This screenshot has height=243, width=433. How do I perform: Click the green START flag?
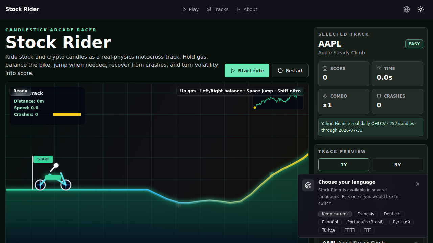(43, 159)
